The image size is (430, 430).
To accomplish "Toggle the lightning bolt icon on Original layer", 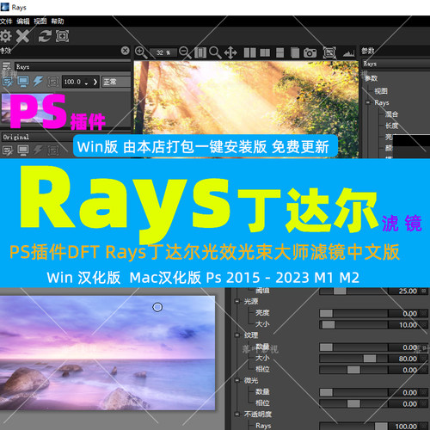I will point(38,150).
